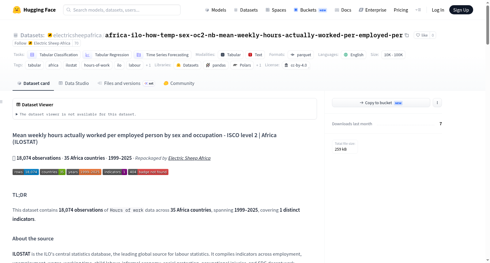Switch to the Dataset card tab
490x263 pixels.
[x=33, y=83]
